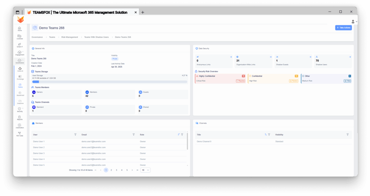Go to Green IT in sidebar
This screenshot has height=196, width=370.
pyautogui.click(x=20, y=45)
